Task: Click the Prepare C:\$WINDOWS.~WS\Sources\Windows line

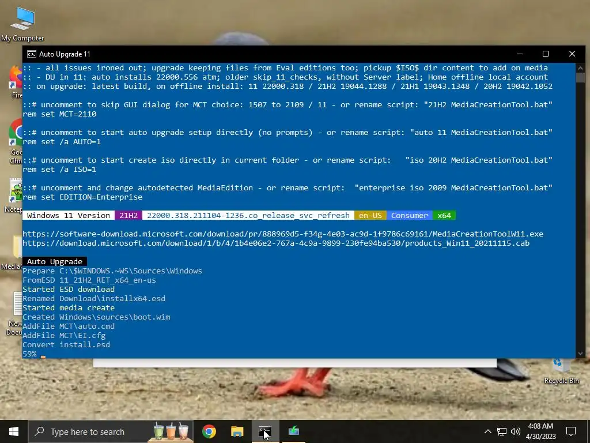Action: [x=112, y=271]
